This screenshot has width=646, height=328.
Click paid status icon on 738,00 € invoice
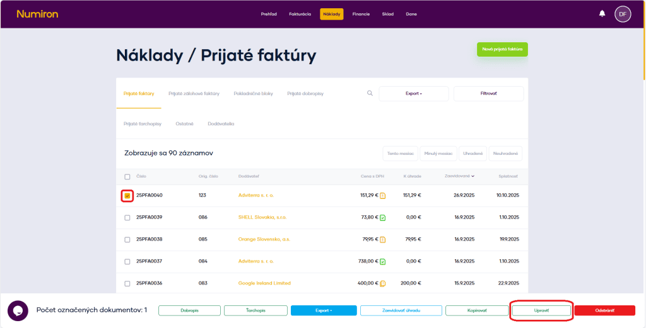383,261
